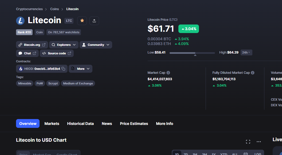Open the litecoin.org website link
The image size is (282, 155).
click(32, 45)
